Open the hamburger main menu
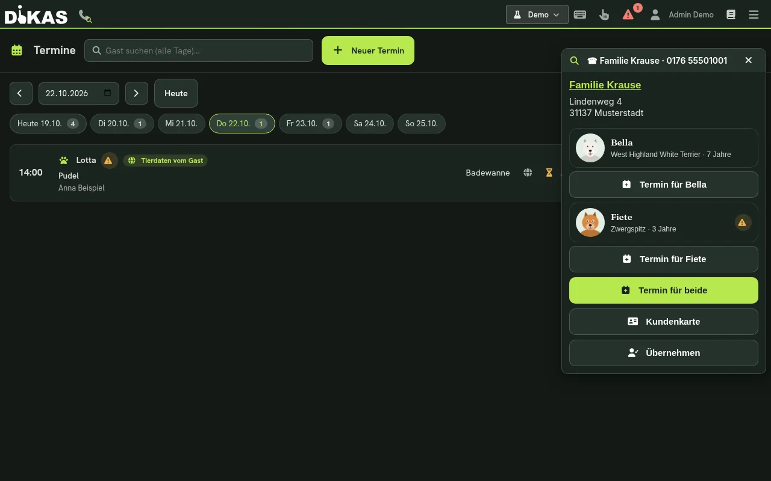771x481 pixels. (754, 14)
